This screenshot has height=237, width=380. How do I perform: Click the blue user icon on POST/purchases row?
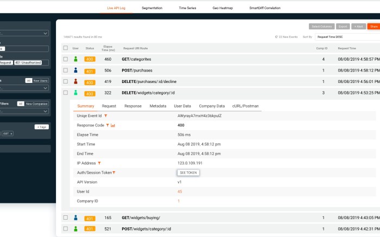pos(75,71)
